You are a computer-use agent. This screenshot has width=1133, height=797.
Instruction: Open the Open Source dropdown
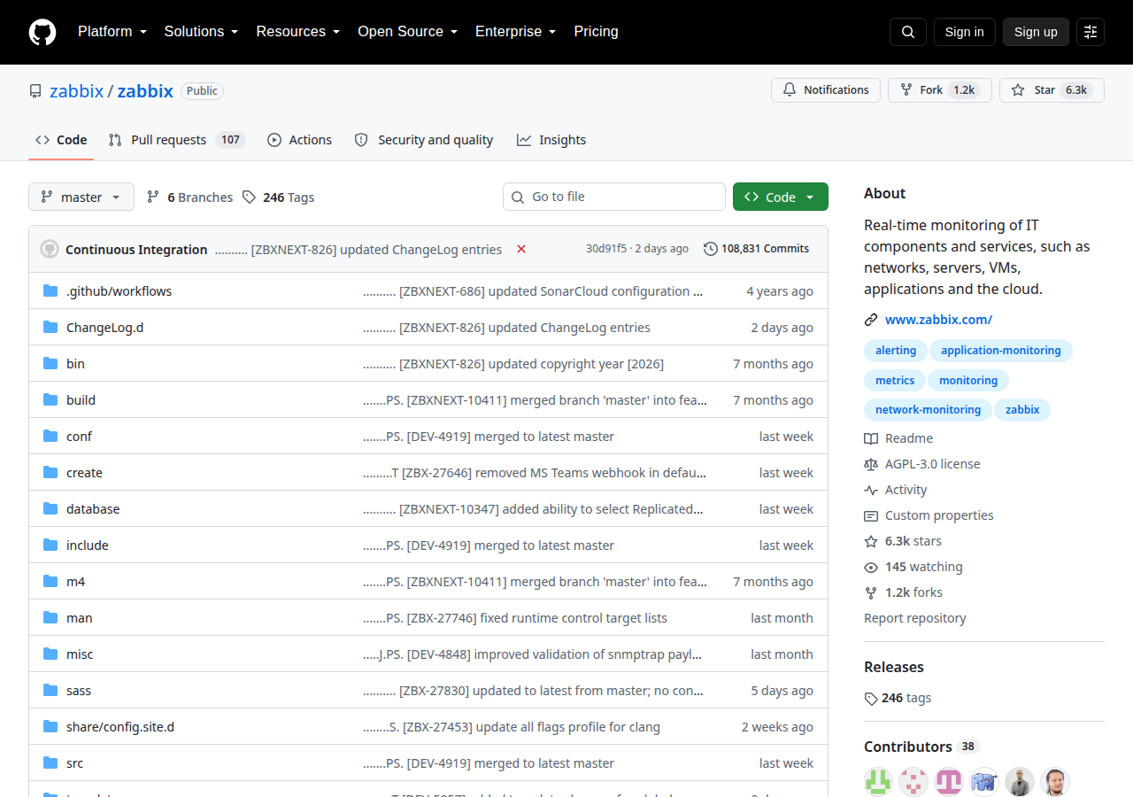click(407, 32)
